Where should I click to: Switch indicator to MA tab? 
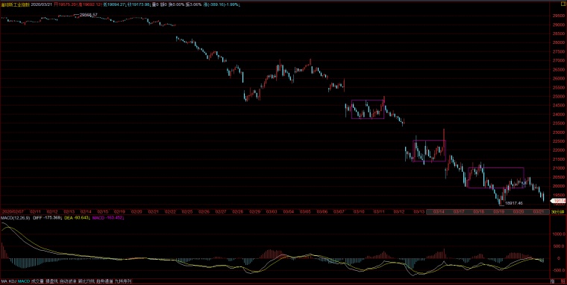(4, 281)
